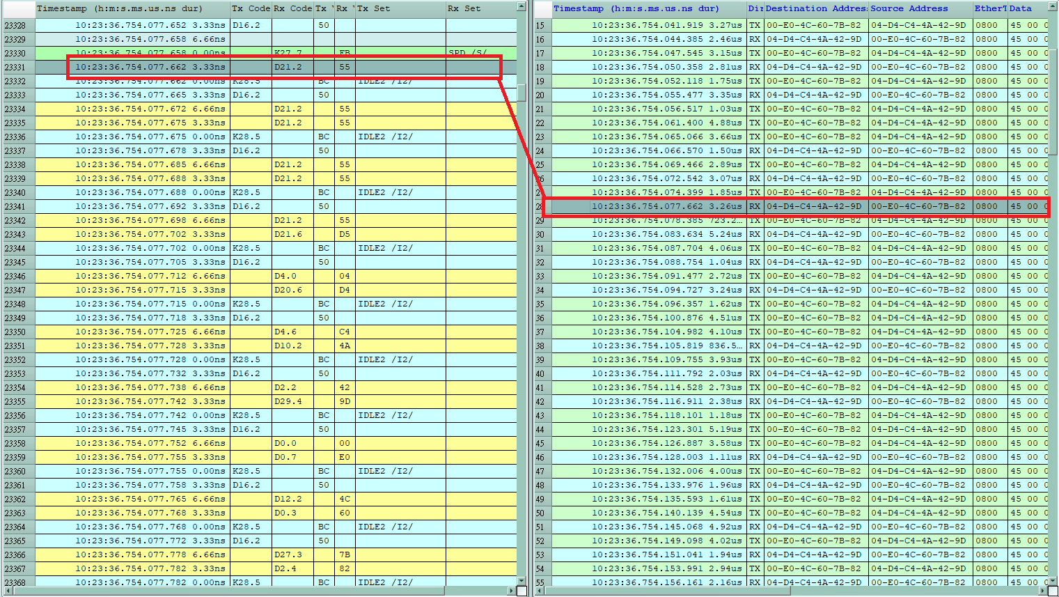Click the left pane's scroll-up arrow

pos(521,7)
